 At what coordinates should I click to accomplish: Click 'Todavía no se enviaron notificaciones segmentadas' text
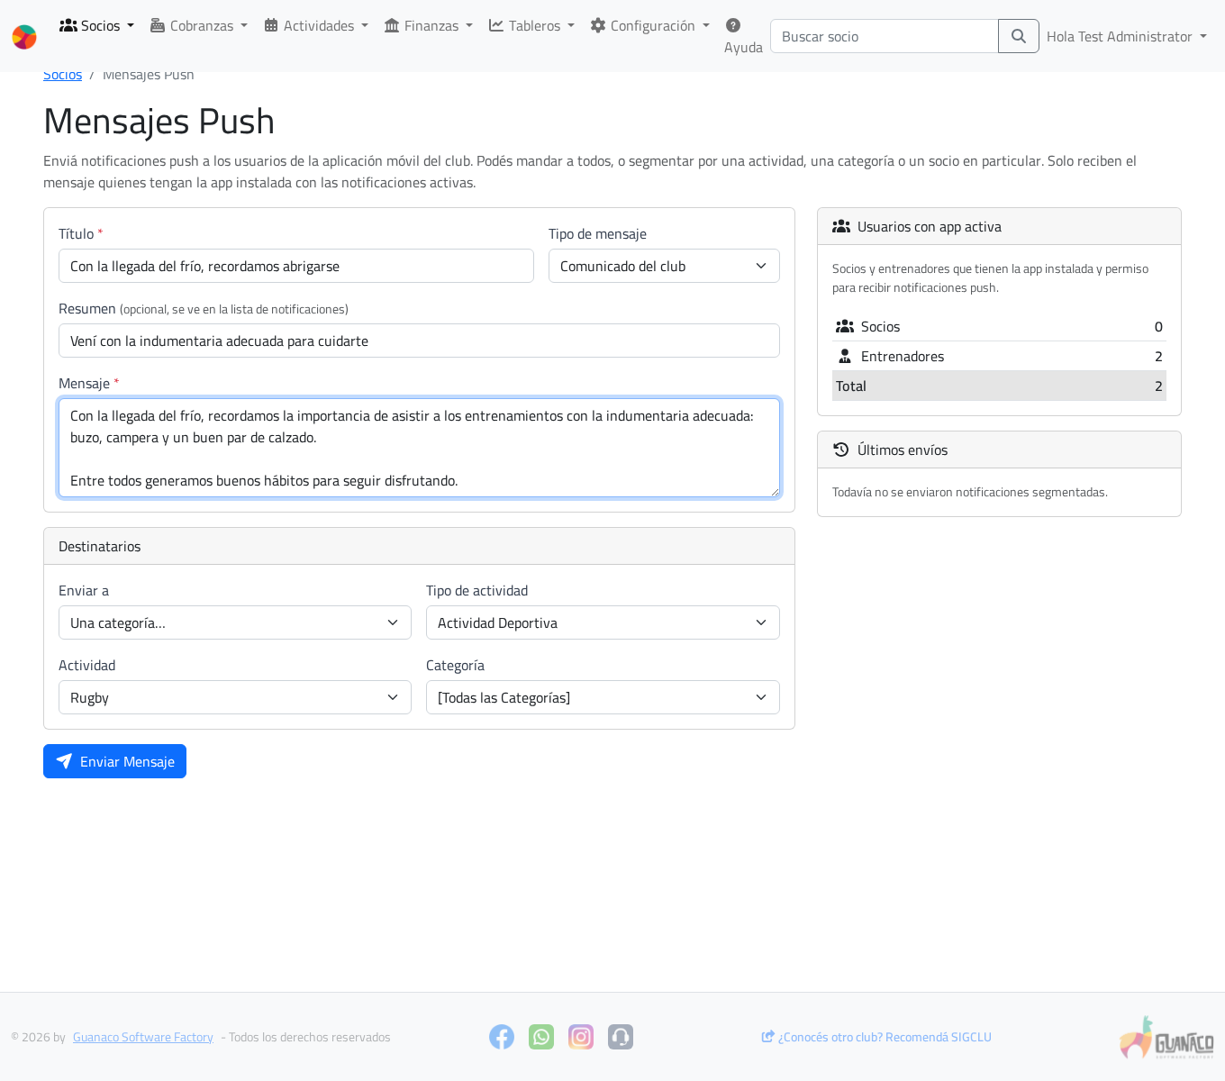(970, 492)
